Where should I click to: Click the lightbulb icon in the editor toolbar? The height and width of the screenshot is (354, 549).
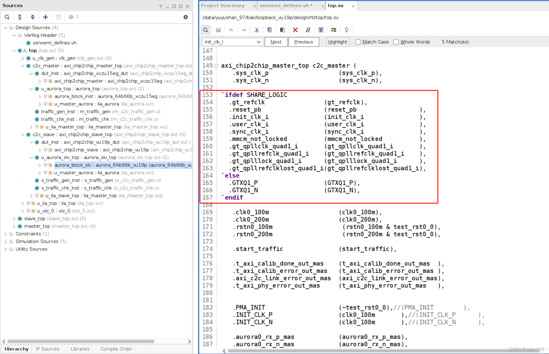click(347, 30)
